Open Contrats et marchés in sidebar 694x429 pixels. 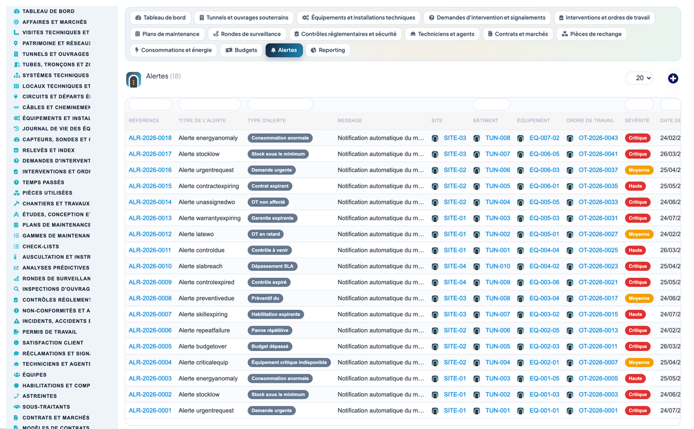click(56, 417)
